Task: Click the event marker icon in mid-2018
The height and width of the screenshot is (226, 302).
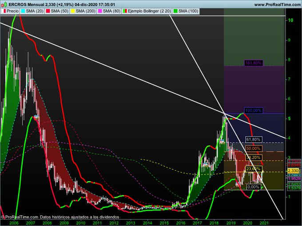Action: 222,142
